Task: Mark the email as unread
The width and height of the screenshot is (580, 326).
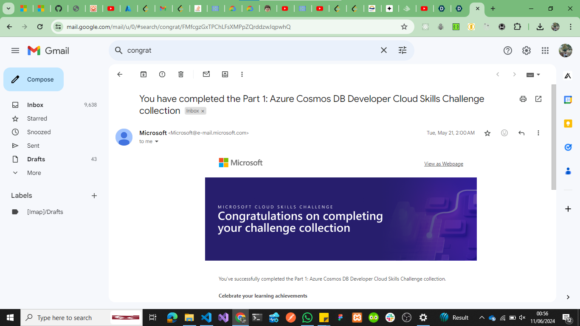Action: point(206,74)
